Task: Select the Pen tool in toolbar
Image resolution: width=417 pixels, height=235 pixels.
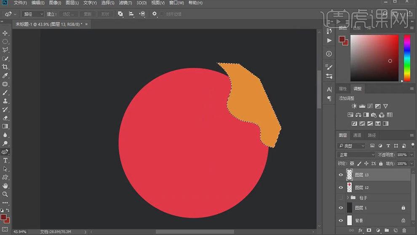Action: coord(5,152)
